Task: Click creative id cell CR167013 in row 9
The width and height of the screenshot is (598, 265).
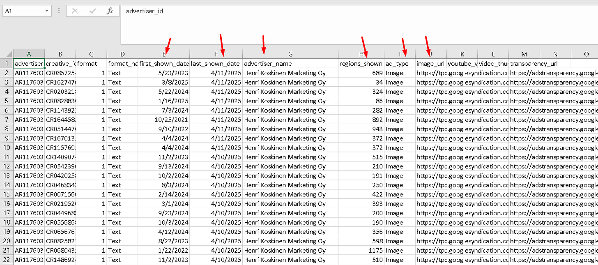Action: pyautogui.click(x=60, y=138)
